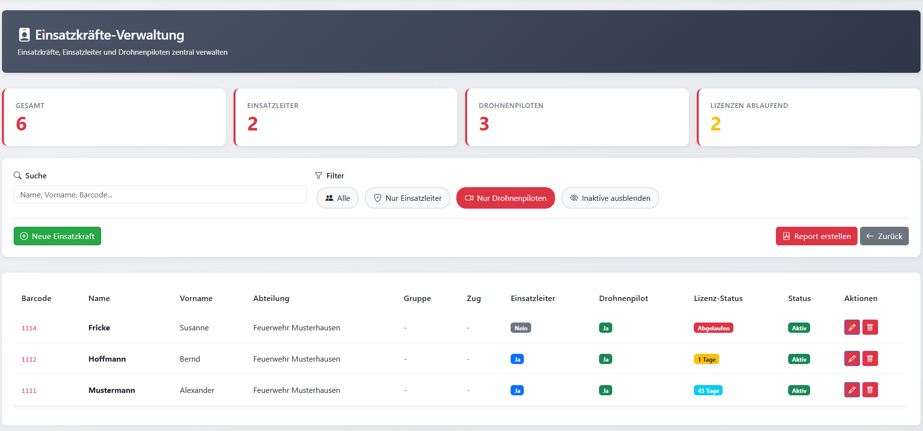The width and height of the screenshot is (923, 431).
Task: Click the edit pencil for Hoffmann
Action: click(x=852, y=359)
